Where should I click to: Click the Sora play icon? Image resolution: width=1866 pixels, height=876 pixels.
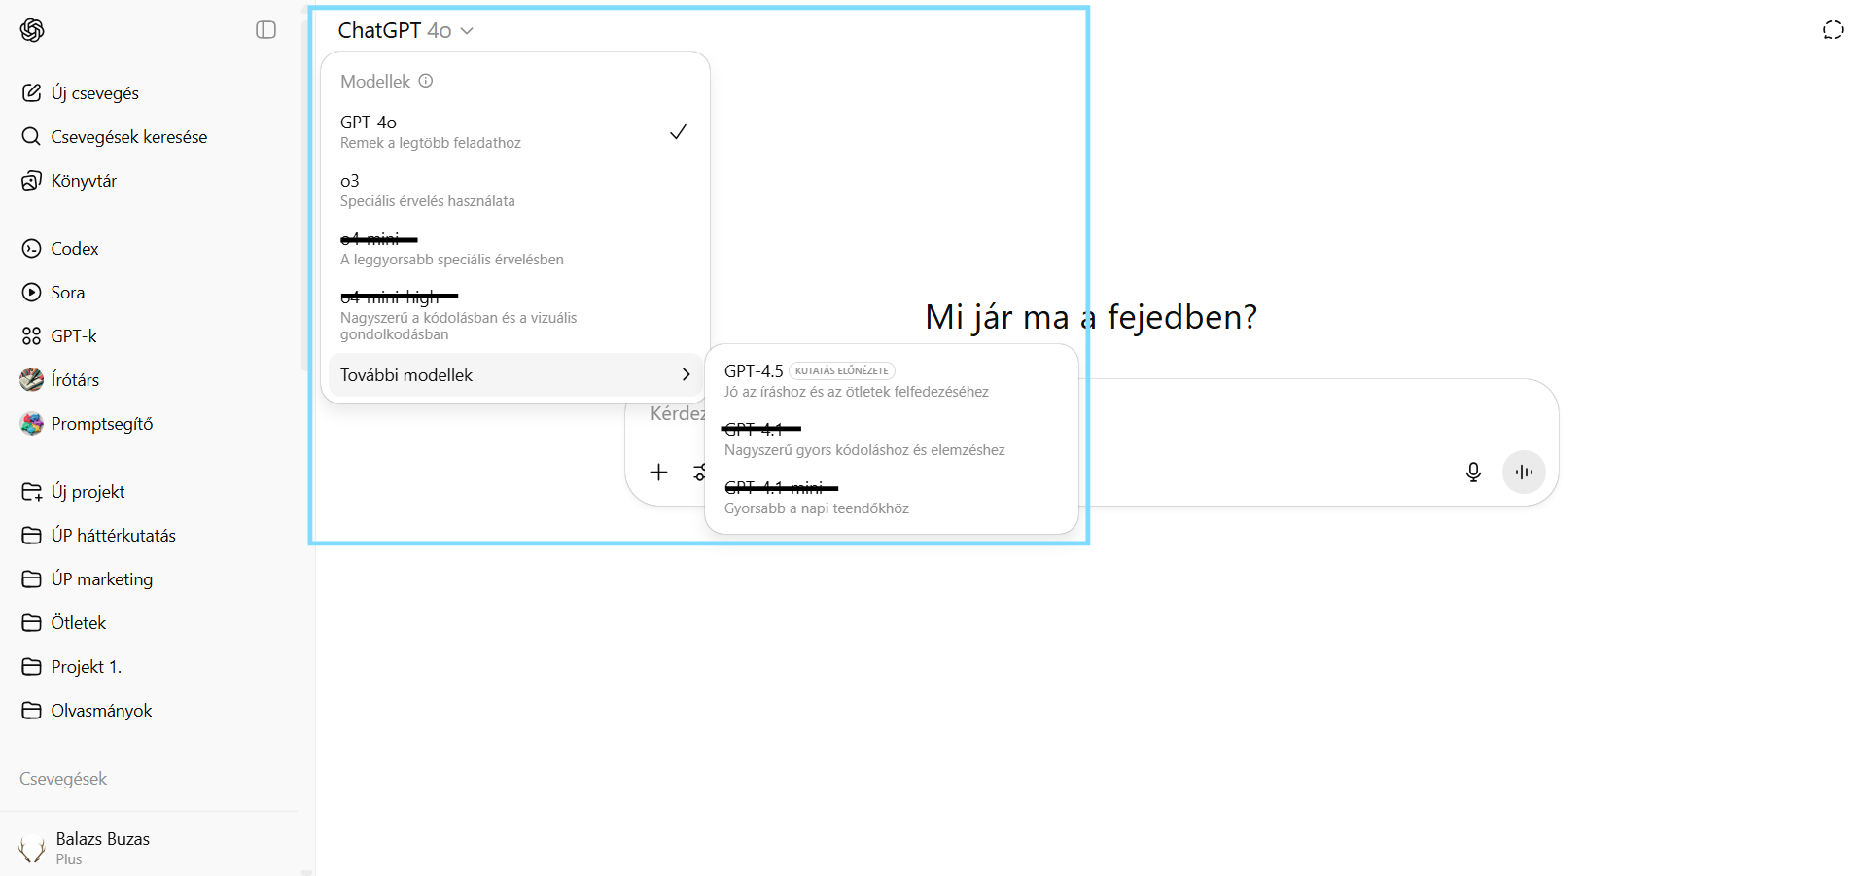click(31, 292)
